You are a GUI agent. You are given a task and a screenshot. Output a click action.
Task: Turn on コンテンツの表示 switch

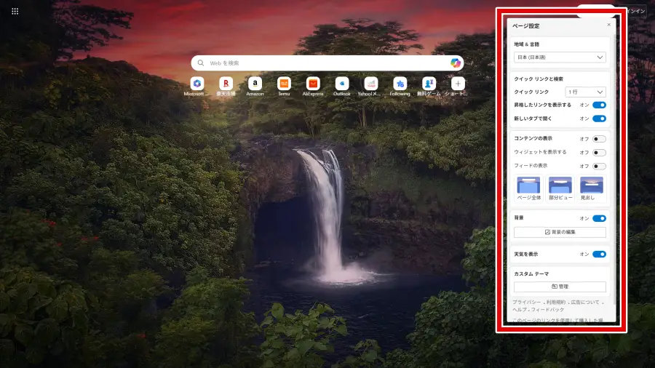pyautogui.click(x=599, y=139)
